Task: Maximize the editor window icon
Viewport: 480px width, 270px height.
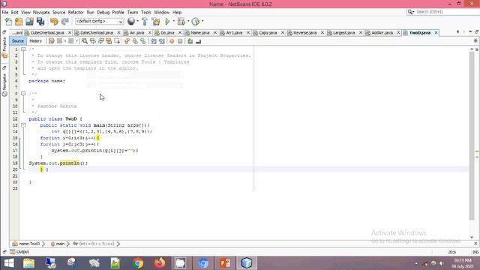Action: 477,31
